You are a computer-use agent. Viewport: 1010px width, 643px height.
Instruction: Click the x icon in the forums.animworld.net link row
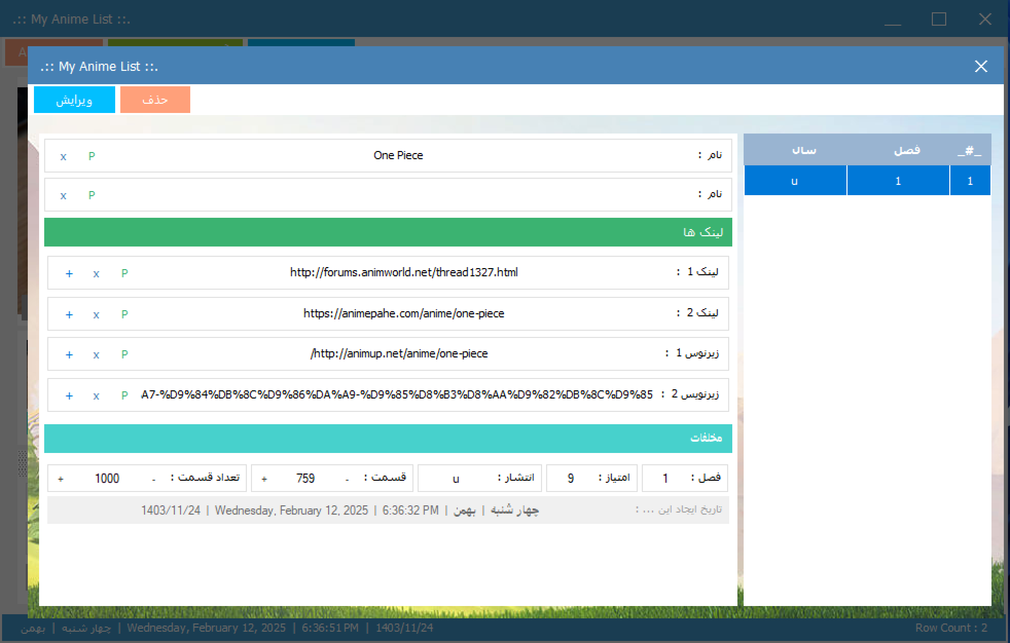(96, 274)
